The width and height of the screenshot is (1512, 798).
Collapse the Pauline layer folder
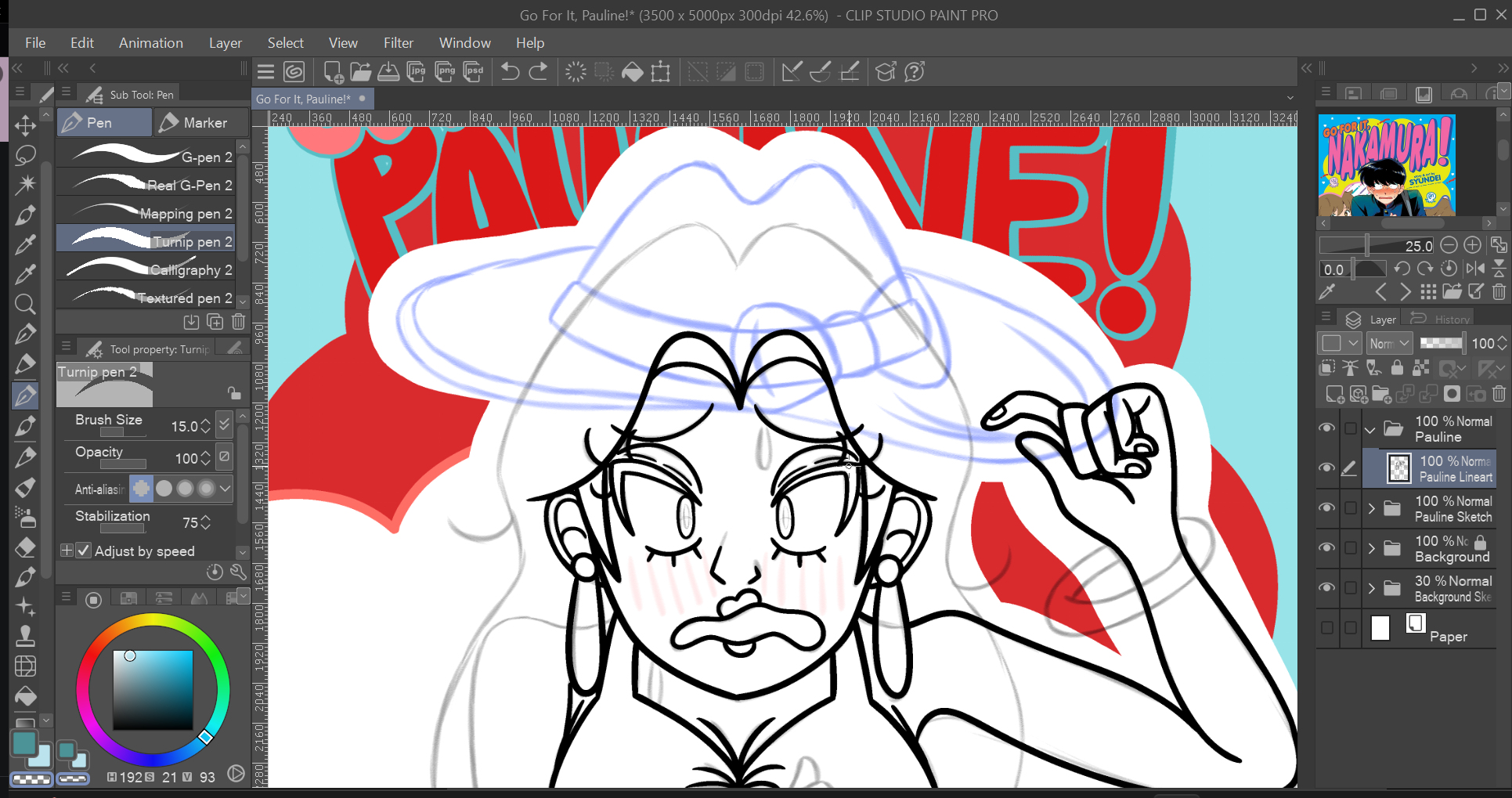[1370, 429]
